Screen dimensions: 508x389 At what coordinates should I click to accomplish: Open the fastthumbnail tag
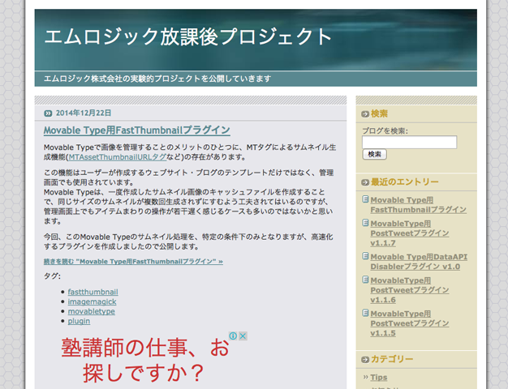(93, 292)
